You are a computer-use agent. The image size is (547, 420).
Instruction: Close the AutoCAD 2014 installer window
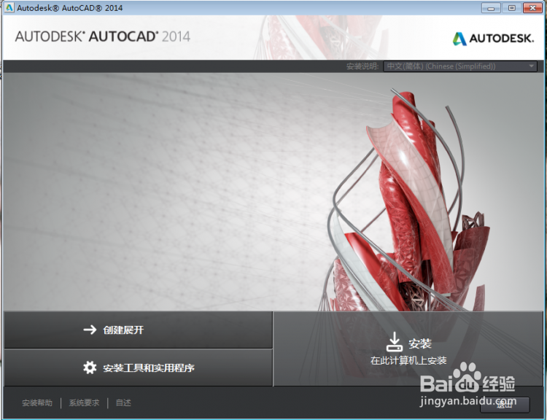coord(532,8)
